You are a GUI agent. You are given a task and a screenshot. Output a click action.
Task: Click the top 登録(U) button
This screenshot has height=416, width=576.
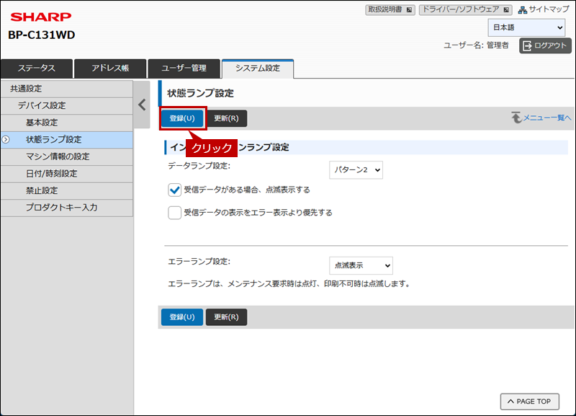[x=181, y=118]
